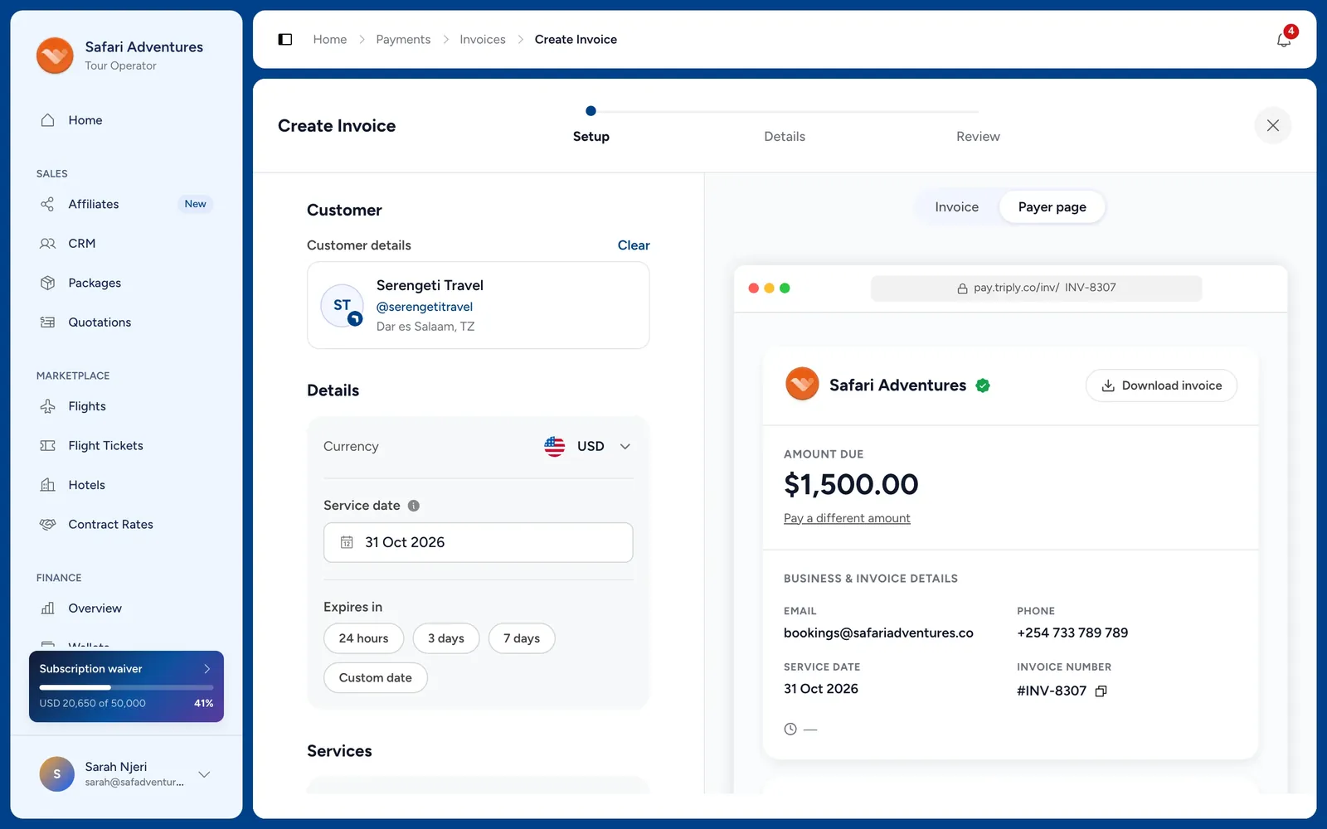Screen dimensions: 1327x829
Task: Click Pay a different amount link
Action: [x=847, y=518]
